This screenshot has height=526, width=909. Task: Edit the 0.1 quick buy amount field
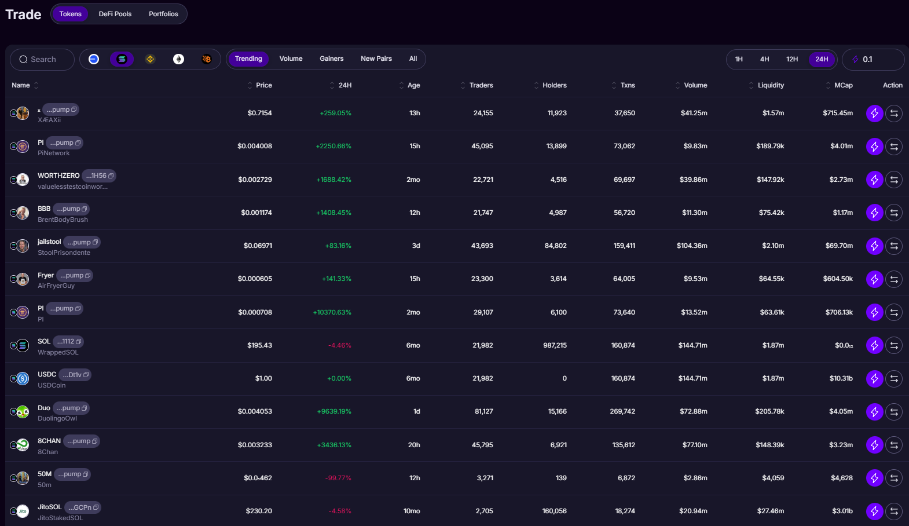[x=873, y=59]
